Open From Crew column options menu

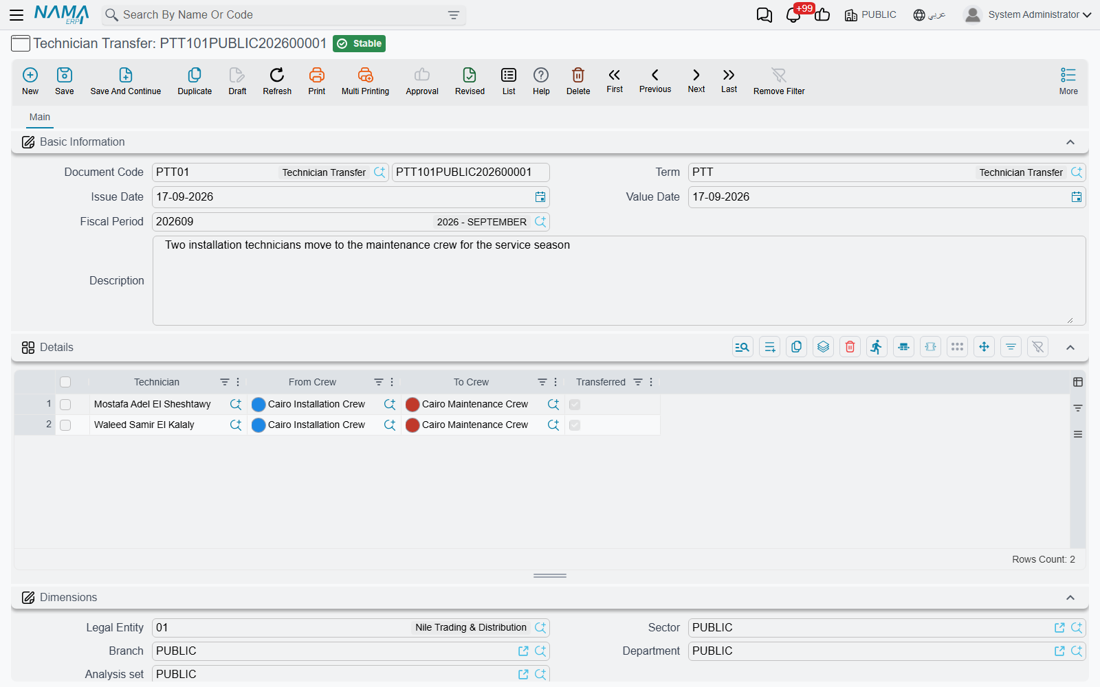pyautogui.click(x=392, y=382)
